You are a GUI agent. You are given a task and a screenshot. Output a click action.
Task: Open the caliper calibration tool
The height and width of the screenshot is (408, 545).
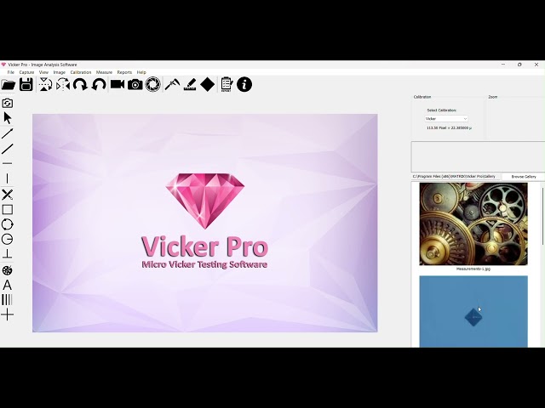tap(172, 85)
